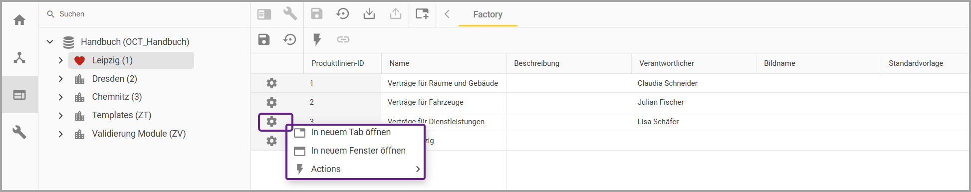This screenshot has height=192, width=971.
Task: Click the reset history icon in second toolbar
Action: [x=290, y=39]
